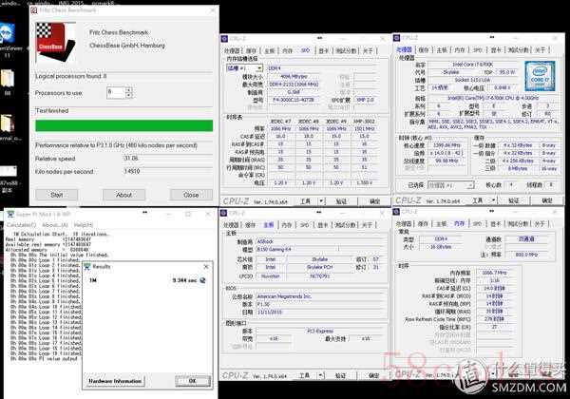Click title icon of CPU-Z memory window
This screenshot has width=570, height=399.
pos(396,212)
